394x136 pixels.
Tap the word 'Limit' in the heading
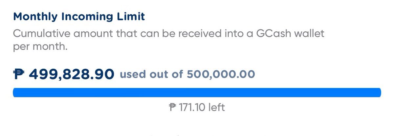coord(132,17)
